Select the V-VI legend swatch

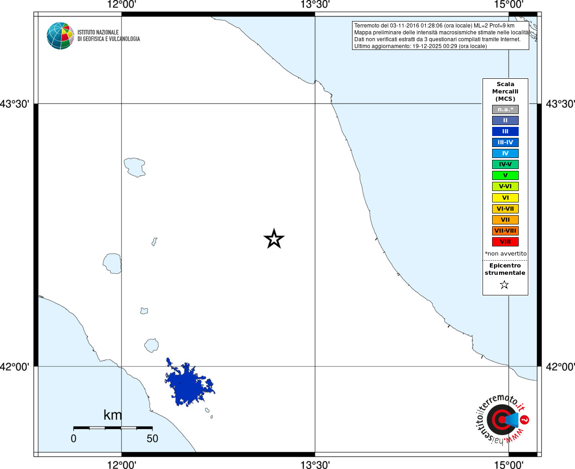(x=505, y=186)
